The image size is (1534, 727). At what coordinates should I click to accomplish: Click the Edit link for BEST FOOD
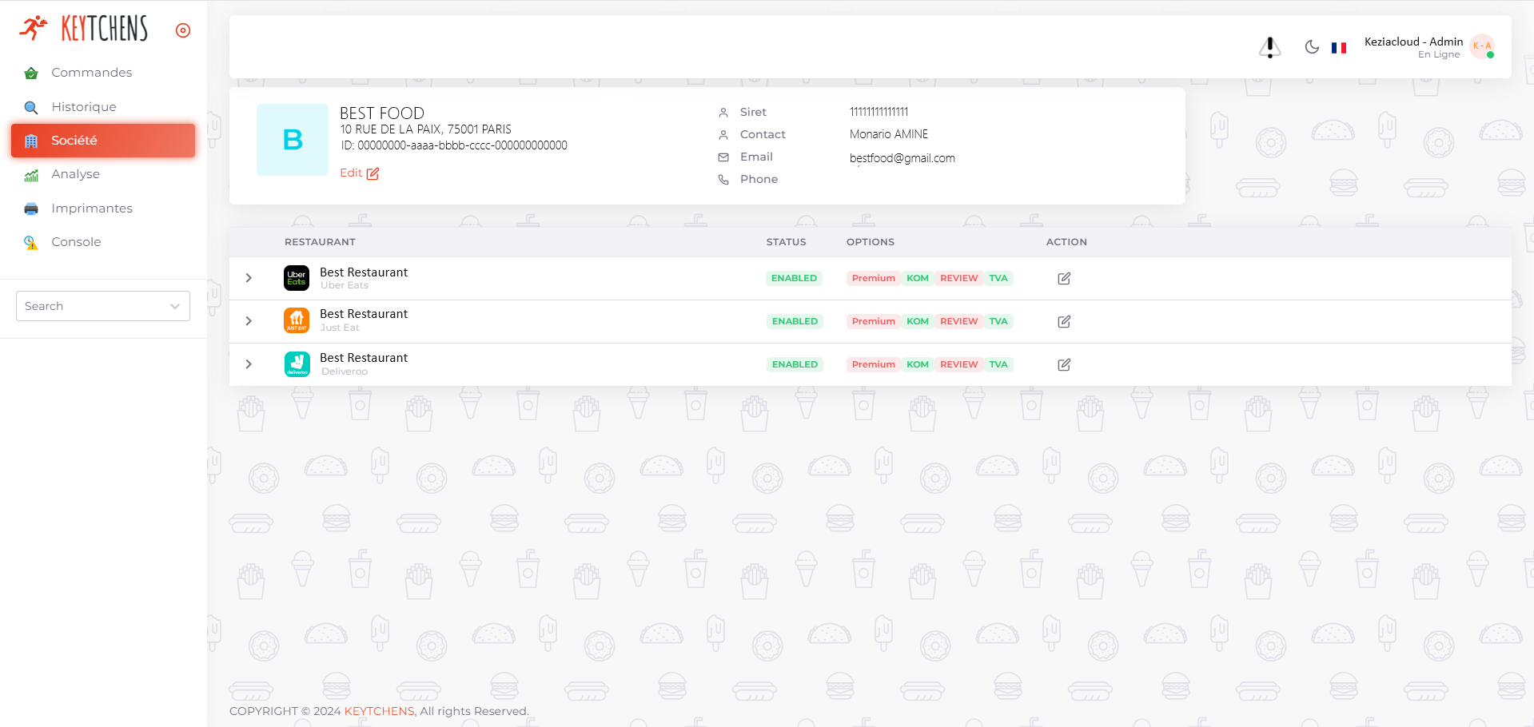click(x=359, y=173)
